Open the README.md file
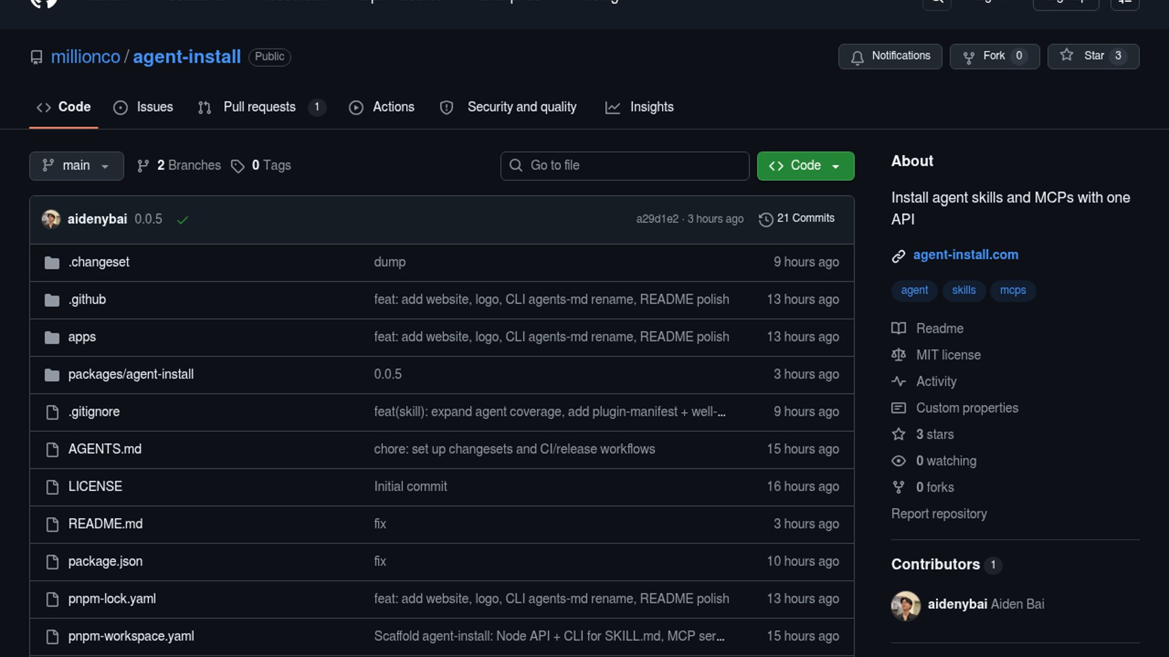The image size is (1169, 657). coord(105,524)
